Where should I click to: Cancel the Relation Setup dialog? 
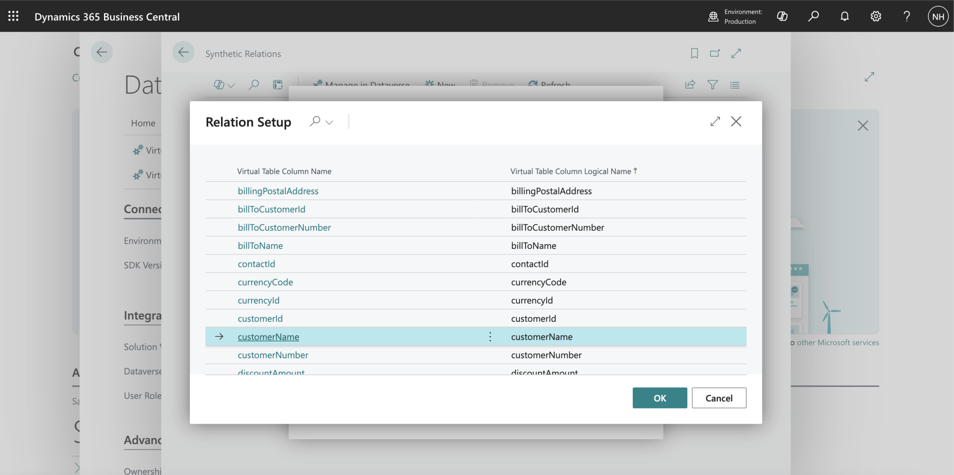pos(719,398)
